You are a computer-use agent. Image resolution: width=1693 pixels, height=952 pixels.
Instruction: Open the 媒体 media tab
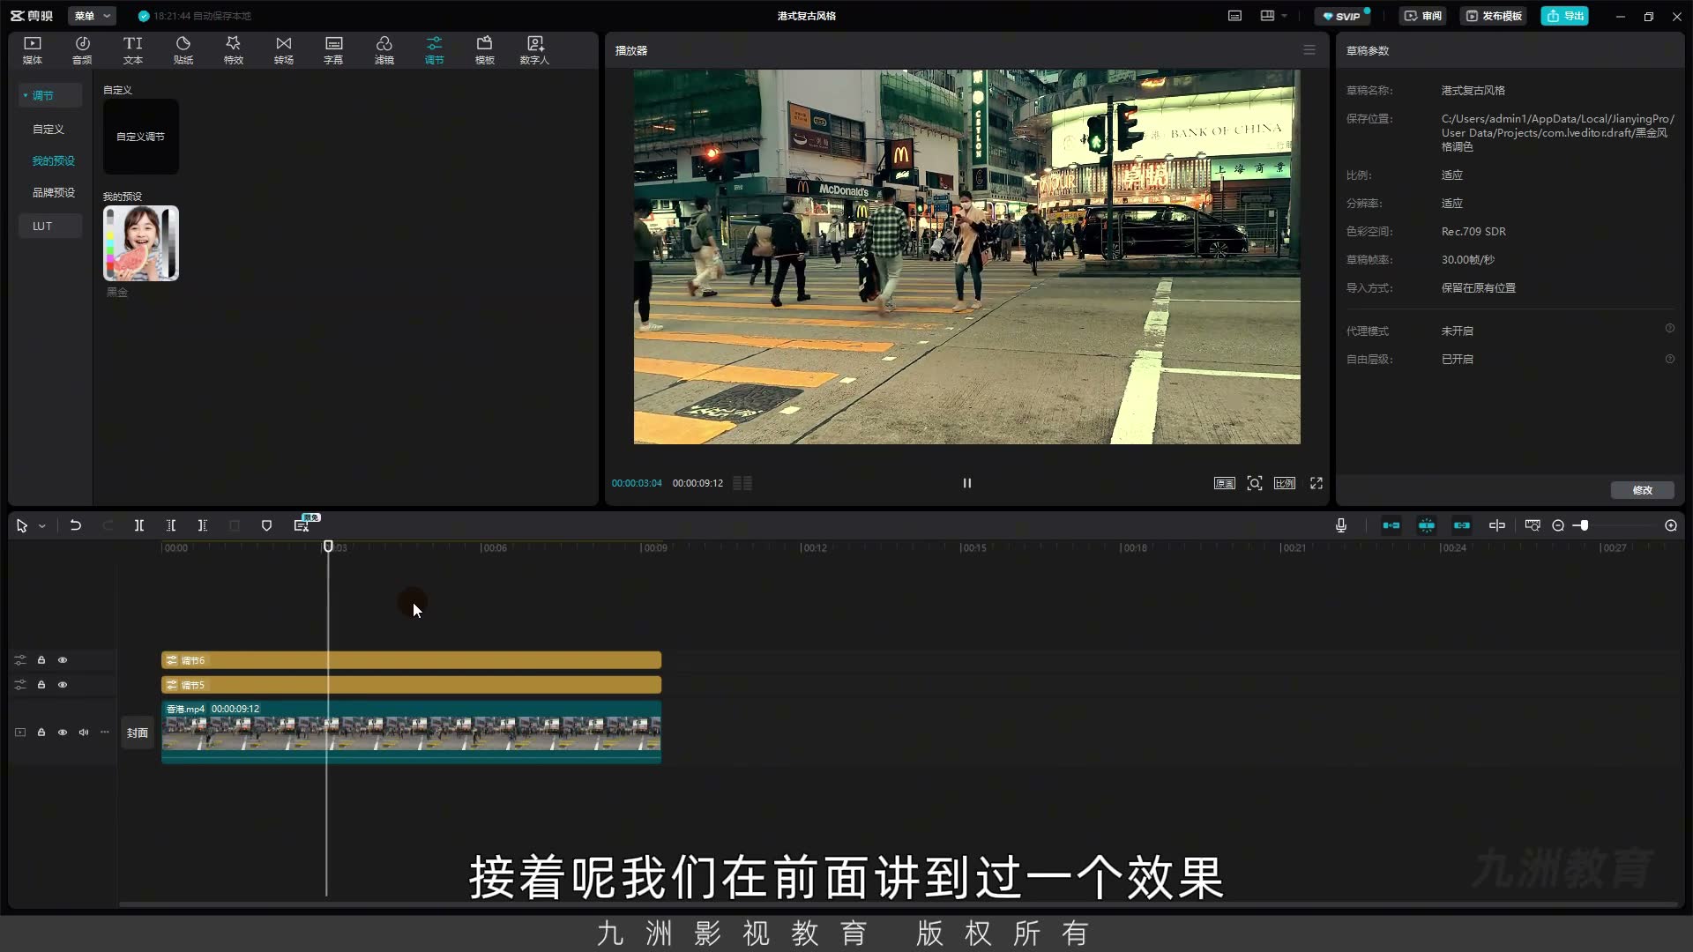(x=33, y=50)
